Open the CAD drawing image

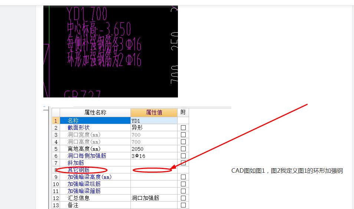110,52
